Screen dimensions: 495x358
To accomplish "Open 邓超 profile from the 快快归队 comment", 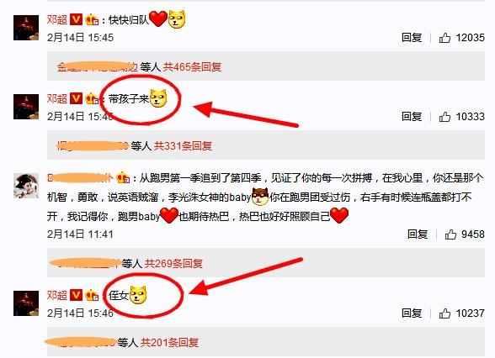I will (57, 19).
